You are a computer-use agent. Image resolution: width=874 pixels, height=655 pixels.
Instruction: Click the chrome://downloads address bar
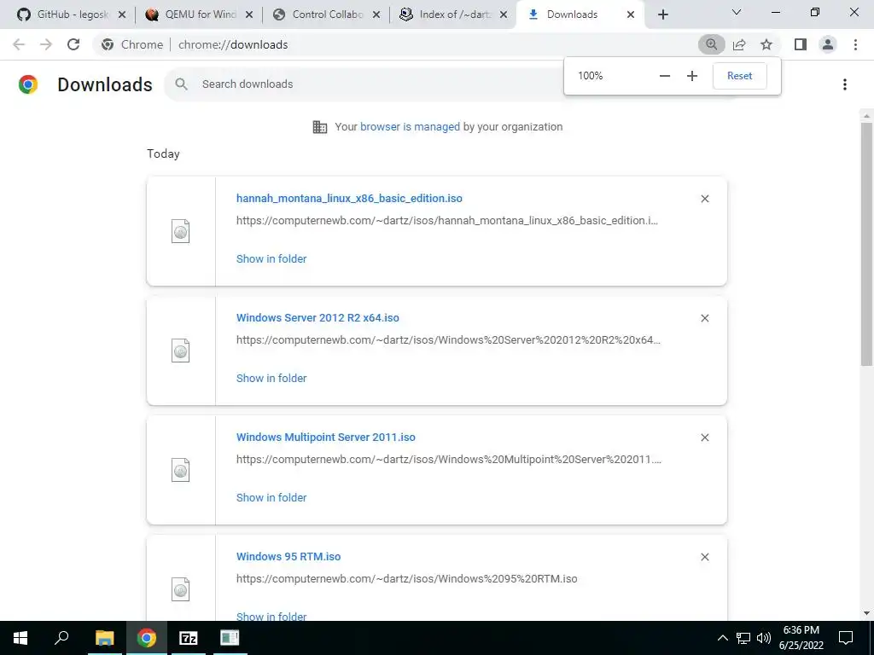[x=233, y=44]
